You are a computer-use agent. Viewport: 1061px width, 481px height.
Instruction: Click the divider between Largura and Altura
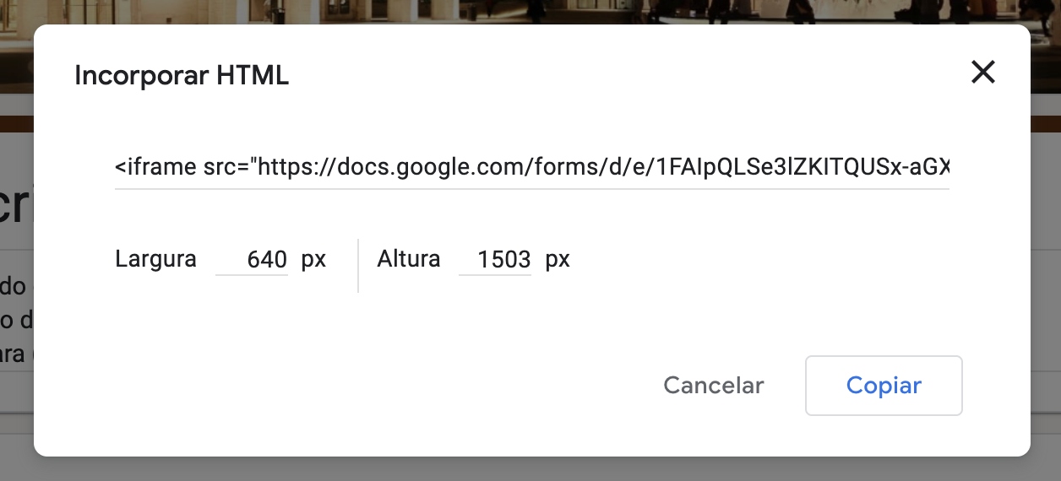pyautogui.click(x=358, y=265)
